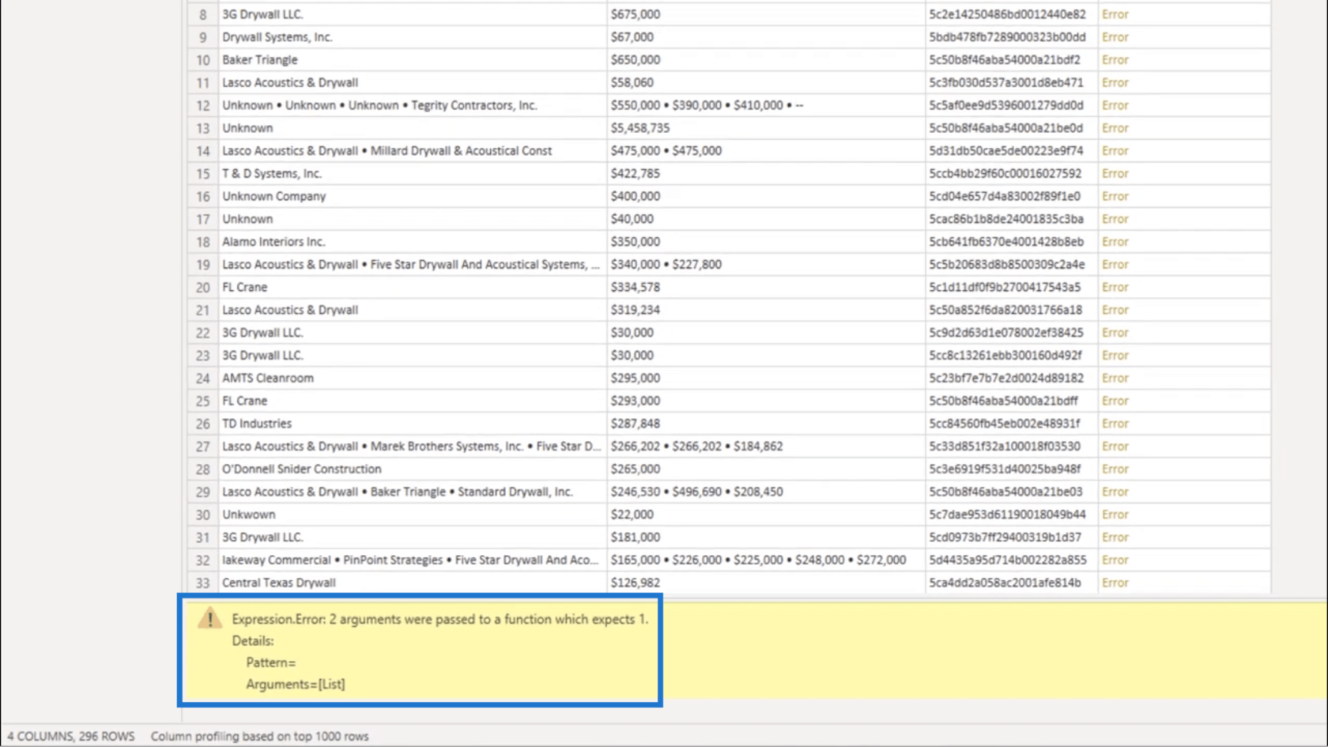Select the 'Central Texas Drywall' cell
The width and height of the screenshot is (1328, 747).
click(413, 583)
